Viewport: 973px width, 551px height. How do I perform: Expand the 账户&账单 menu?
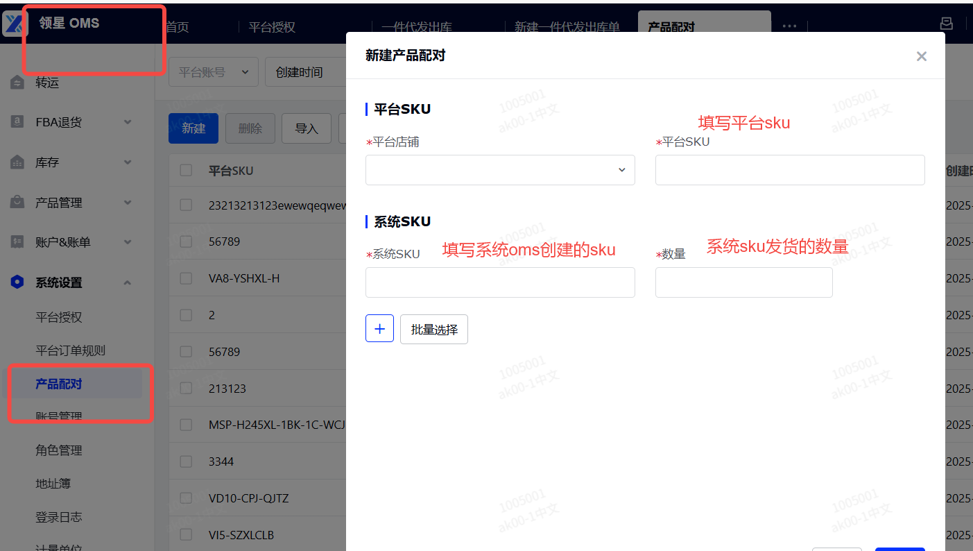pyautogui.click(x=128, y=242)
